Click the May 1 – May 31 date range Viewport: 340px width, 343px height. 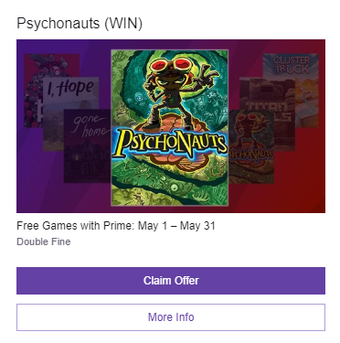(x=176, y=226)
